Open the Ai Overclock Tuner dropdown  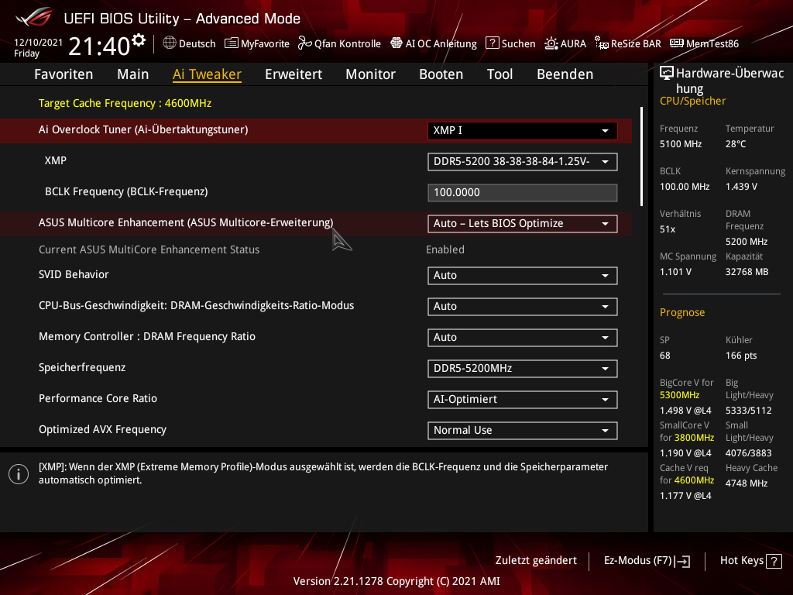click(x=522, y=130)
